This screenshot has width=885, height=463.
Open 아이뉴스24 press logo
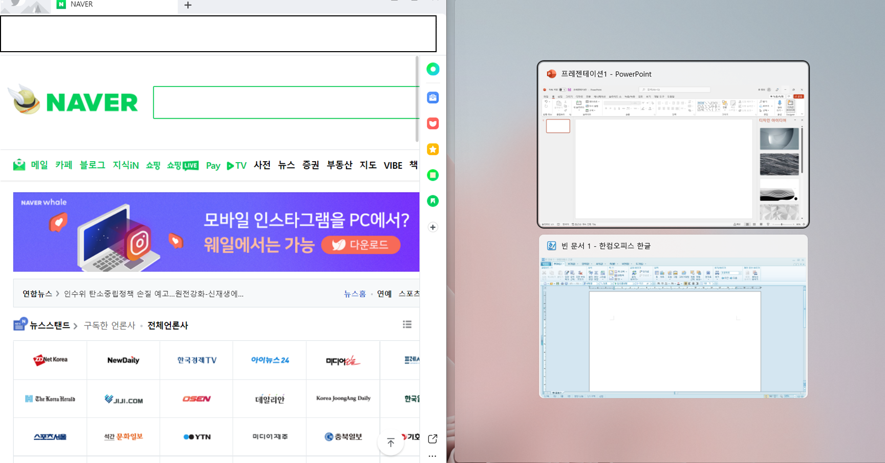coord(270,360)
